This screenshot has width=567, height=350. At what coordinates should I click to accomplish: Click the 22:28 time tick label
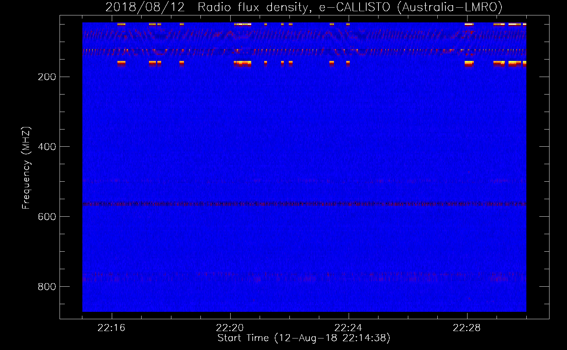coord(467,328)
